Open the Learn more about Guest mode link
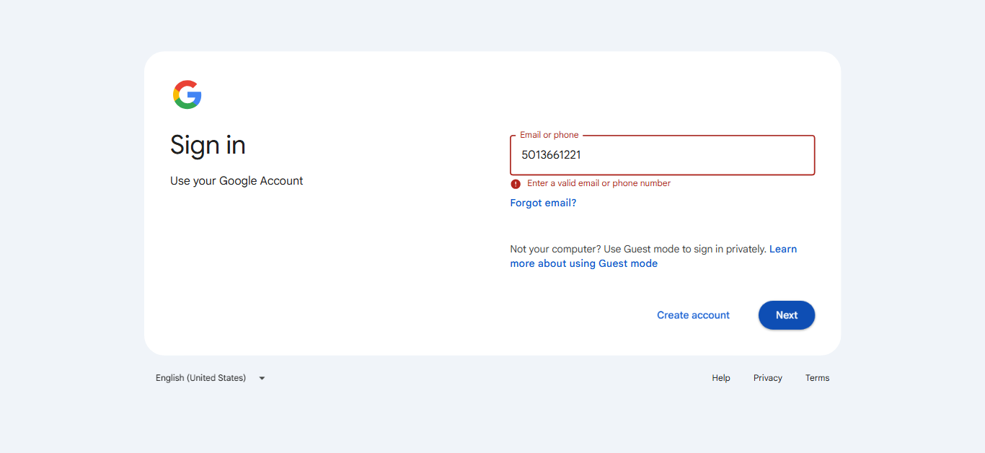985x453 pixels. (x=653, y=256)
